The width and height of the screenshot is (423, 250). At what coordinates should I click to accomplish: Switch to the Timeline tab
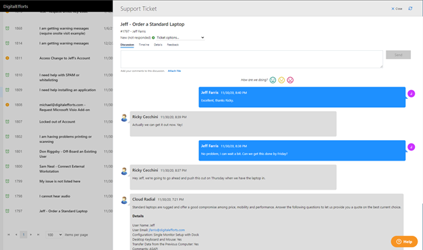tap(144, 45)
